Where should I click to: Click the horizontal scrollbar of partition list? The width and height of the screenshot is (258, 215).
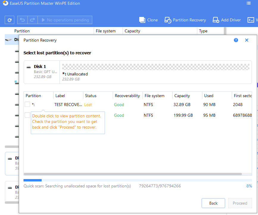[133, 174]
